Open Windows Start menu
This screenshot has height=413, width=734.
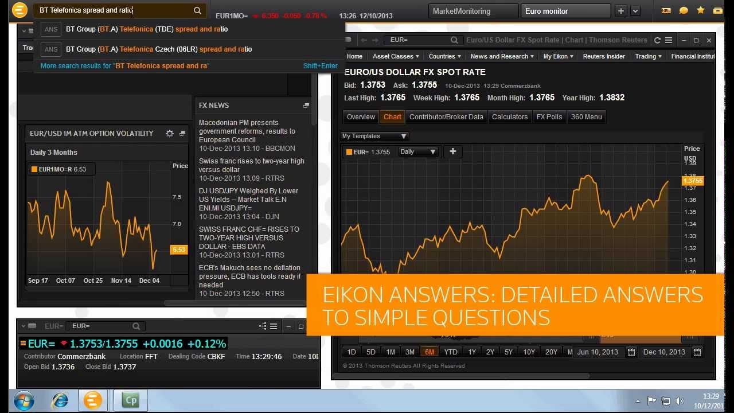pyautogui.click(x=25, y=400)
